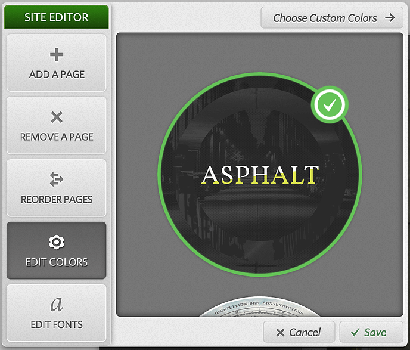Select the Edit Colors text label
This screenshot has width=410, height=350.
[57, 262]
